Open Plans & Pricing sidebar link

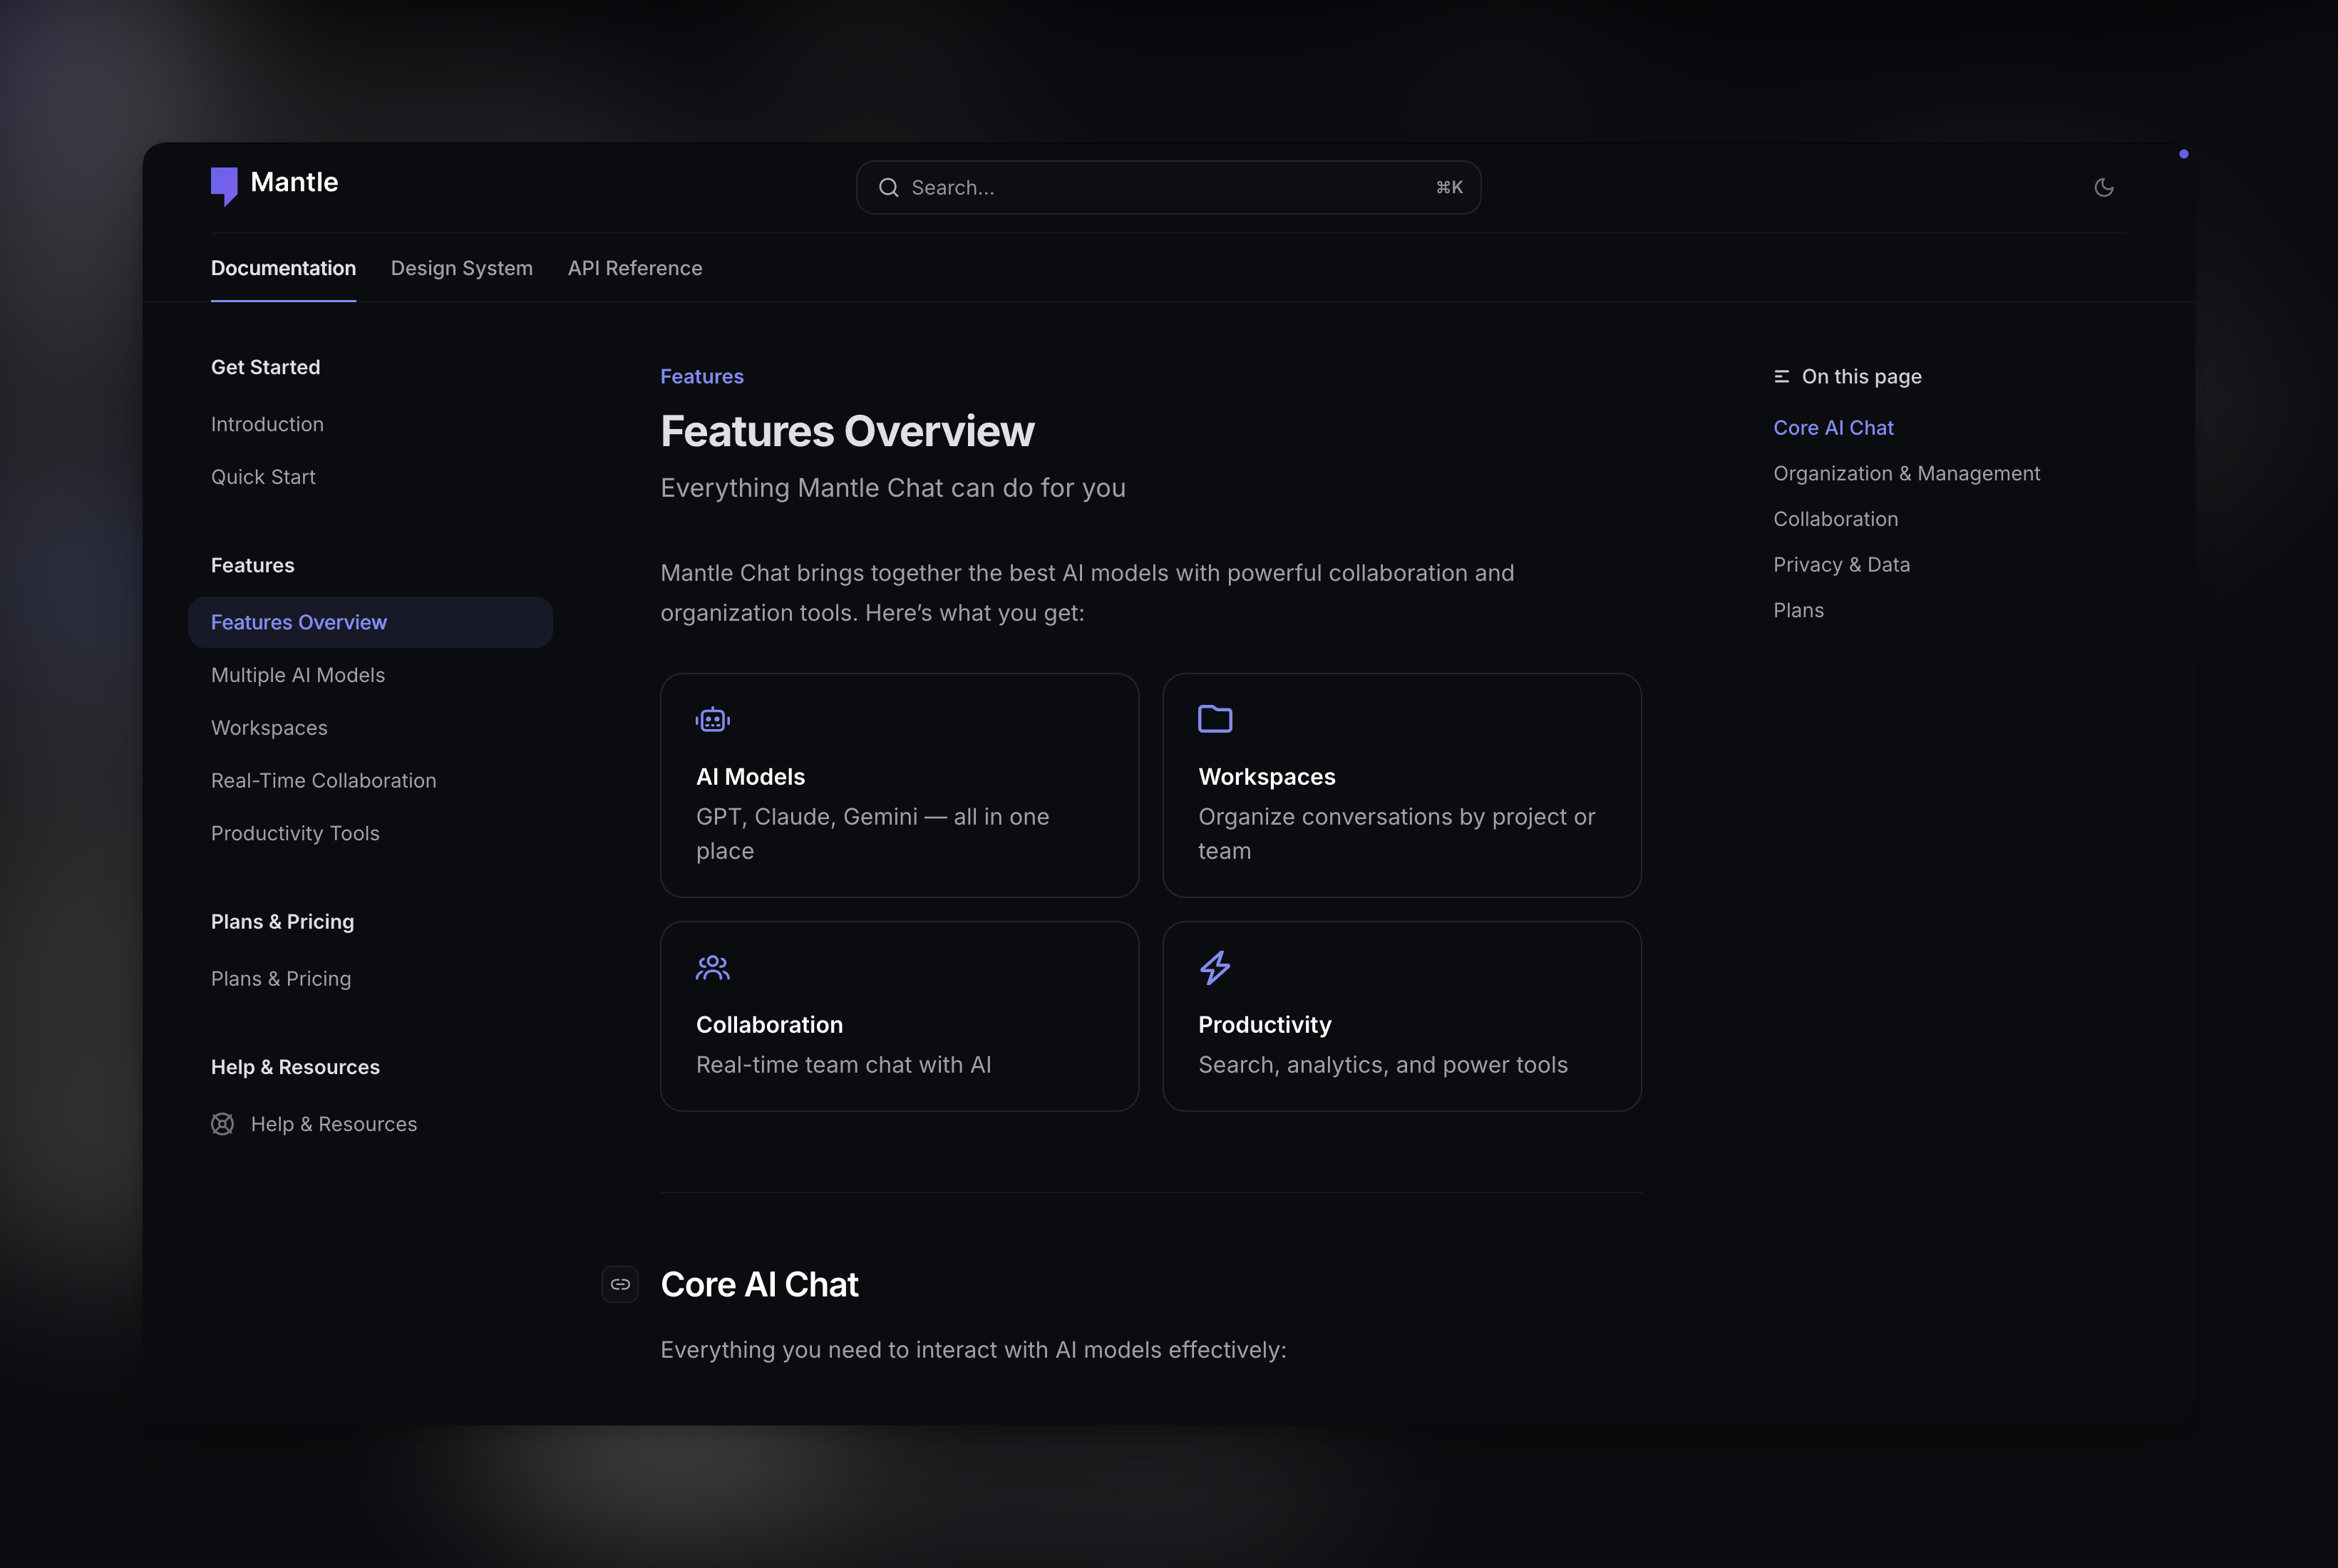pos(281,978)
